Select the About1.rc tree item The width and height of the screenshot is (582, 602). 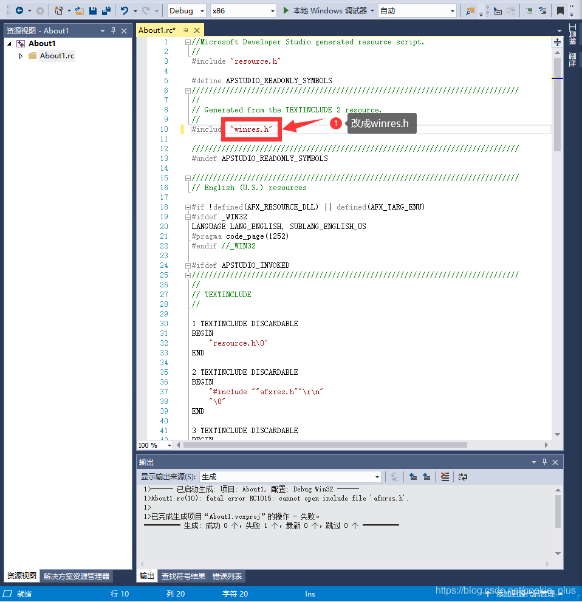point(57,56)
